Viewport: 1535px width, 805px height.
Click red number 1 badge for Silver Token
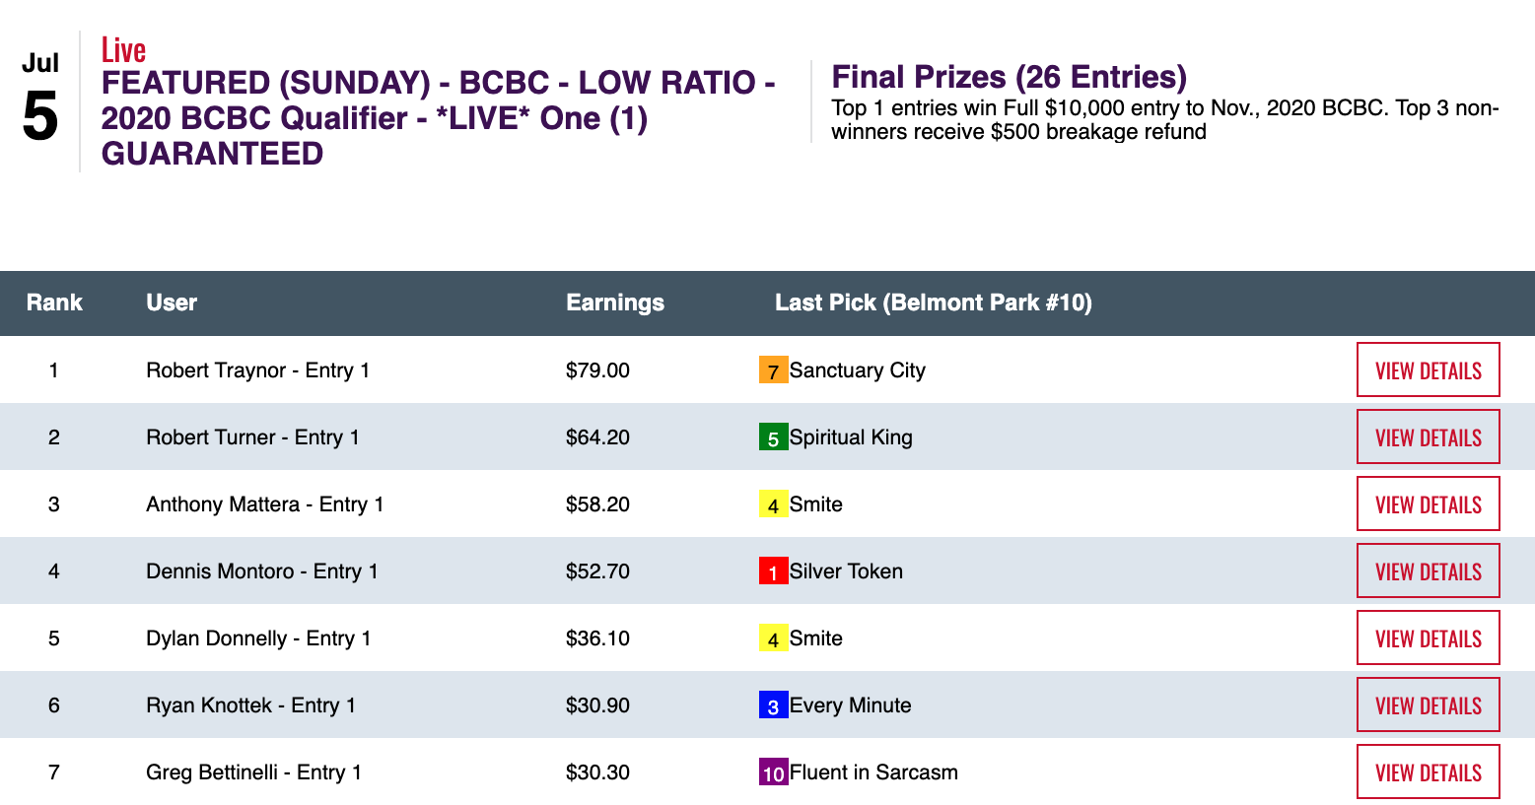pos(773,571)
